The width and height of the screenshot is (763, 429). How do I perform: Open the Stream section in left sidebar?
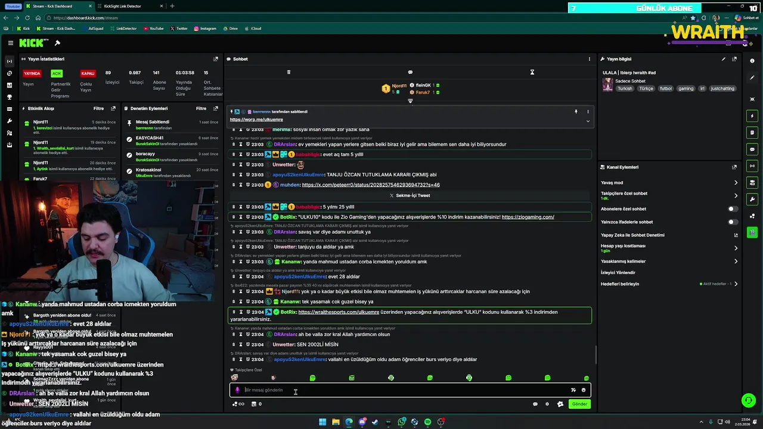point(9,61)
